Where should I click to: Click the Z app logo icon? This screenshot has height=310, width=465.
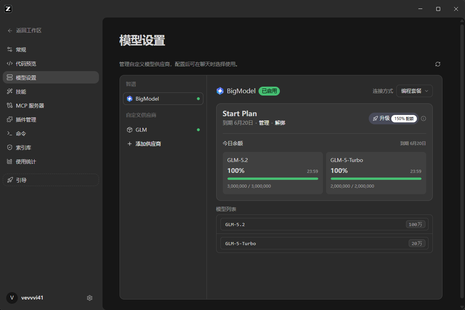pos(8,9)
